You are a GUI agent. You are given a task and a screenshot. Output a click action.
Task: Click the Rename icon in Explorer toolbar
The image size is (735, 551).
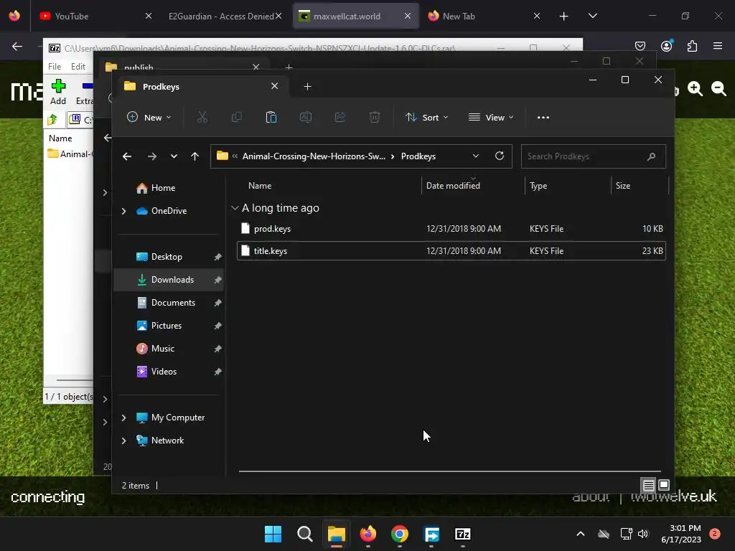(306, 117)
